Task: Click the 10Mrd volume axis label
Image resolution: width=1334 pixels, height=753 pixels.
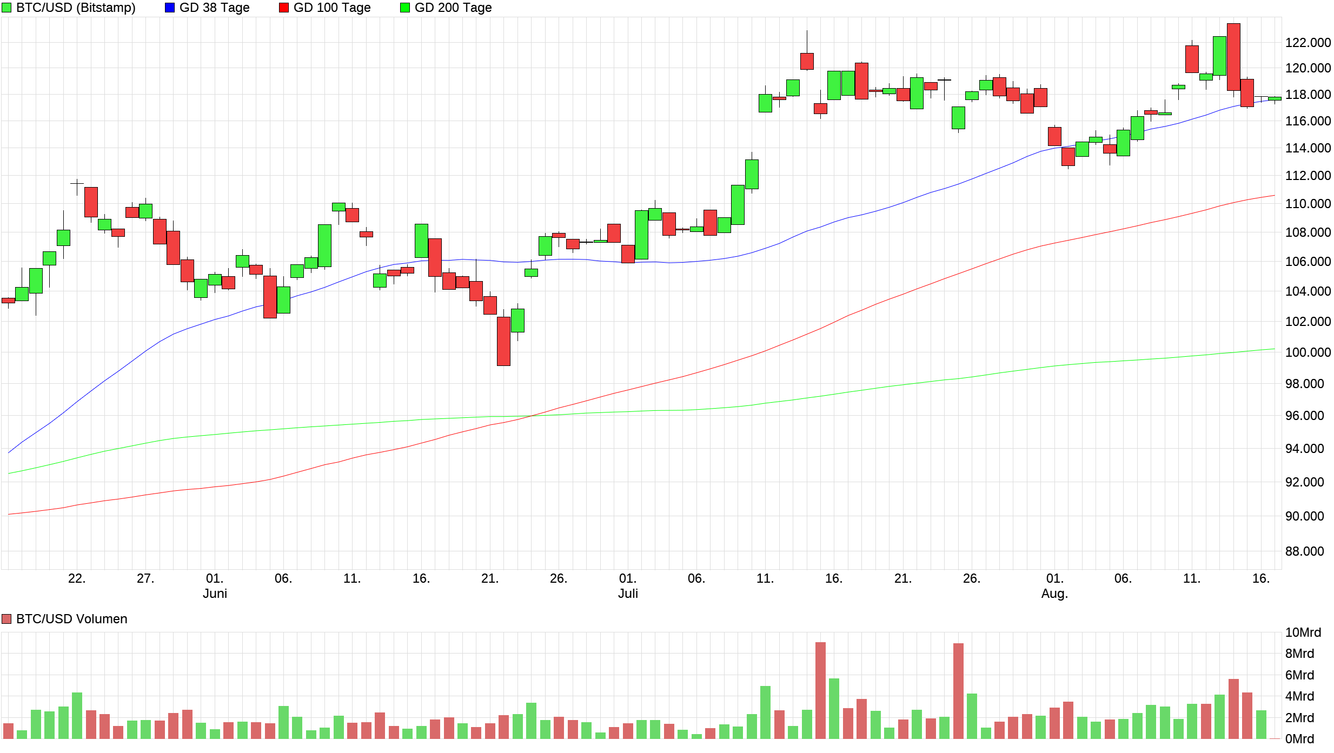Action: (1303, 632)
